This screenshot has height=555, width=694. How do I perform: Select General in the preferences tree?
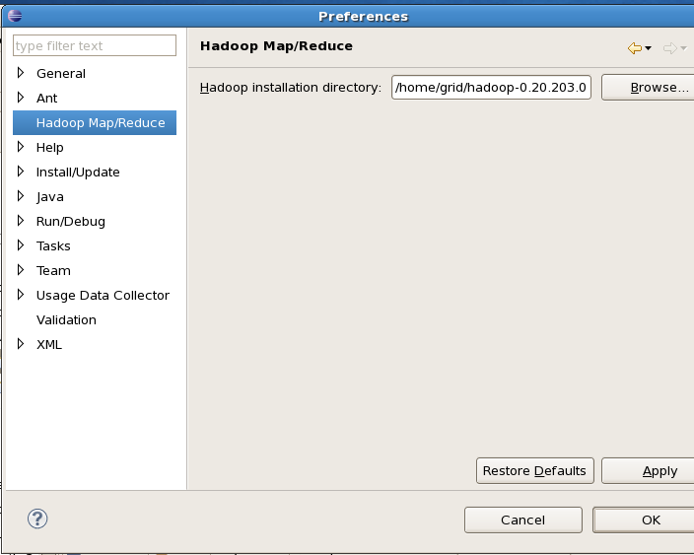coord(61,74)
